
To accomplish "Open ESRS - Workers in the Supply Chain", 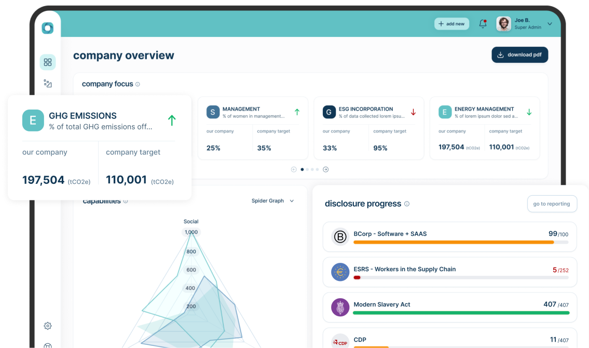I will coord(450,272).
